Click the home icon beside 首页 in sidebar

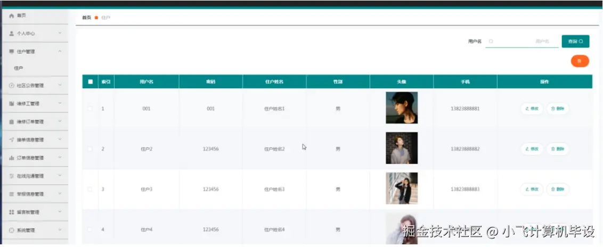pos(12,16)
